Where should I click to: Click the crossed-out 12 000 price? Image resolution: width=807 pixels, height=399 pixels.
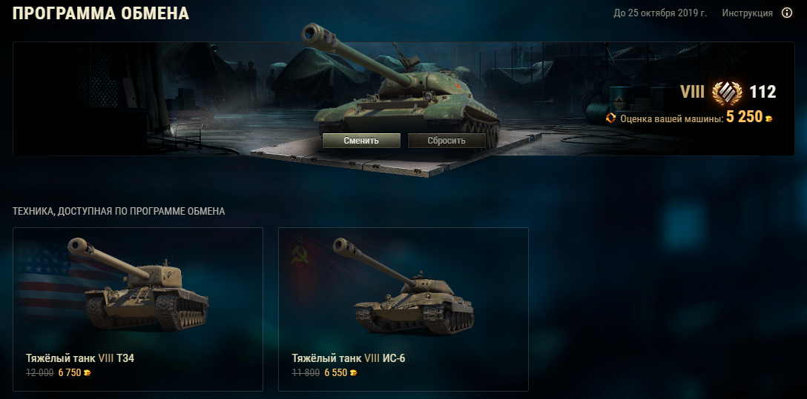click(39, 373)
